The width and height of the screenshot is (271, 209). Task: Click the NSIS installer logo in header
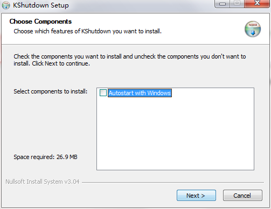point(253,29)
